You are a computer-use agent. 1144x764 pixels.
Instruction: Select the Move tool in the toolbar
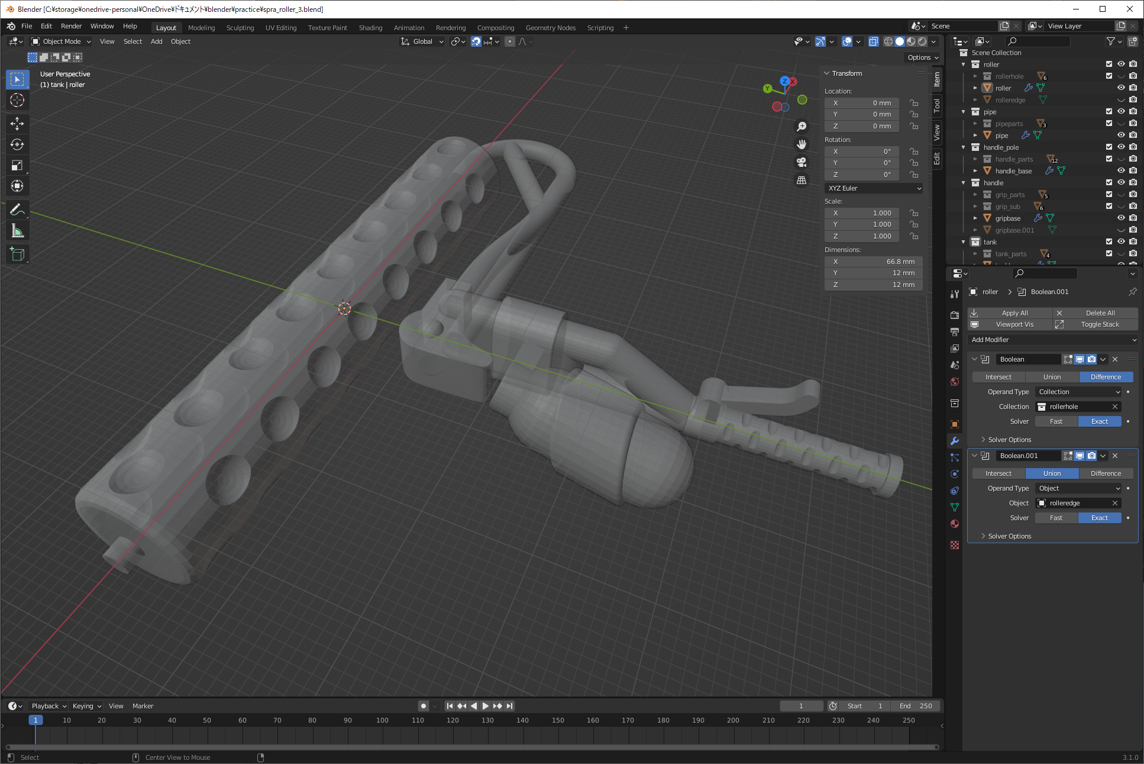pos(17,124)
